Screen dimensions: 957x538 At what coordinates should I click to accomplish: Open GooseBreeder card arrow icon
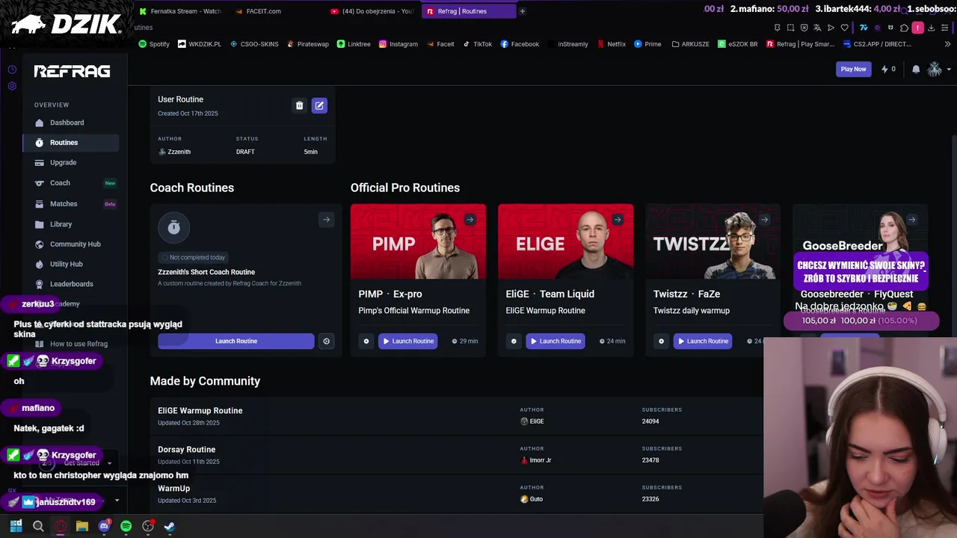[x=912, y=220]
